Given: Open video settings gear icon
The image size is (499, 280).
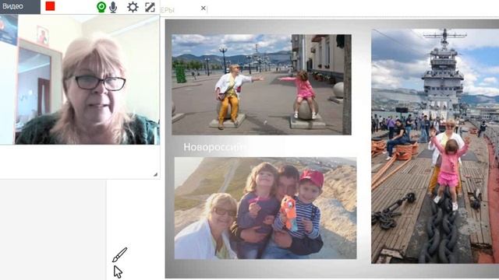Looking at the screenshot, I should click(133, 7).
